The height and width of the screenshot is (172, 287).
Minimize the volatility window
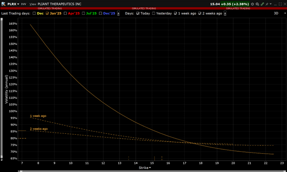[x=276, y=5]
